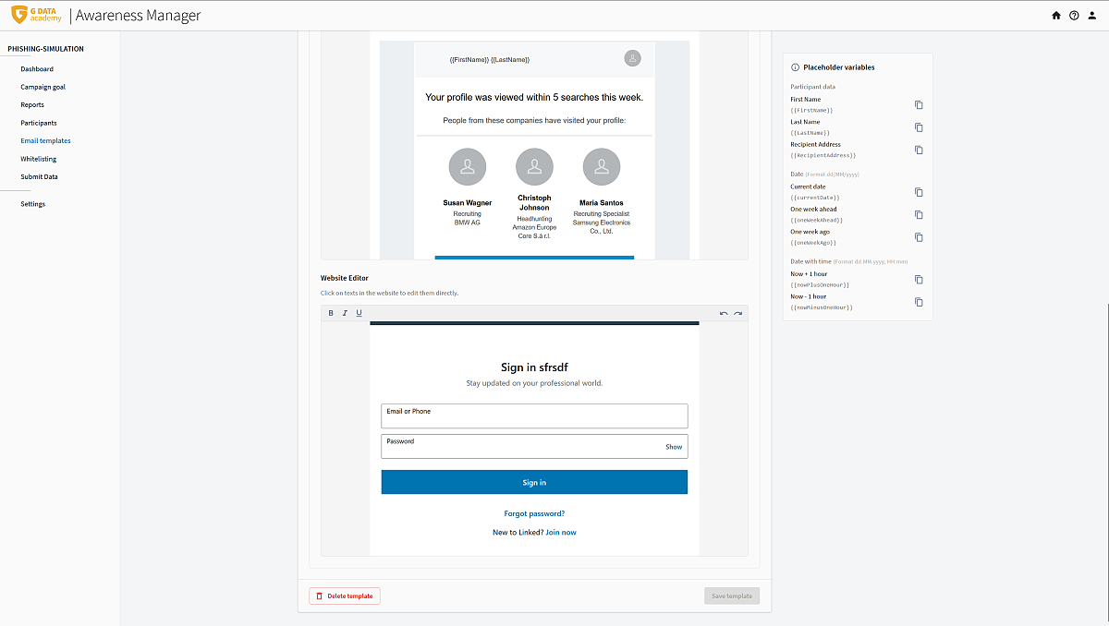Copy the Now + 1 hour placeholder
Image resolution: width=1109 pixels, height=626 pixels.
919,280
